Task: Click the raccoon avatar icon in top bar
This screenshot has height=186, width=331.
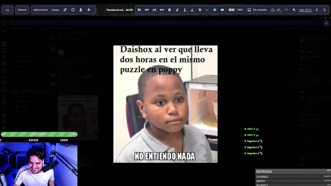Action: (x=7, y=10)
